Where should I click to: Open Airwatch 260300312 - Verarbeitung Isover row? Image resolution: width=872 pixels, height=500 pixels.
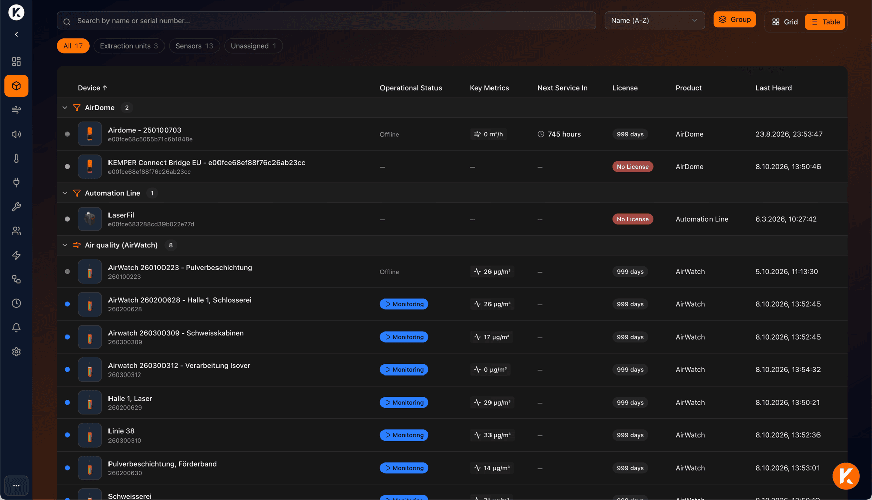click(452, 370)
